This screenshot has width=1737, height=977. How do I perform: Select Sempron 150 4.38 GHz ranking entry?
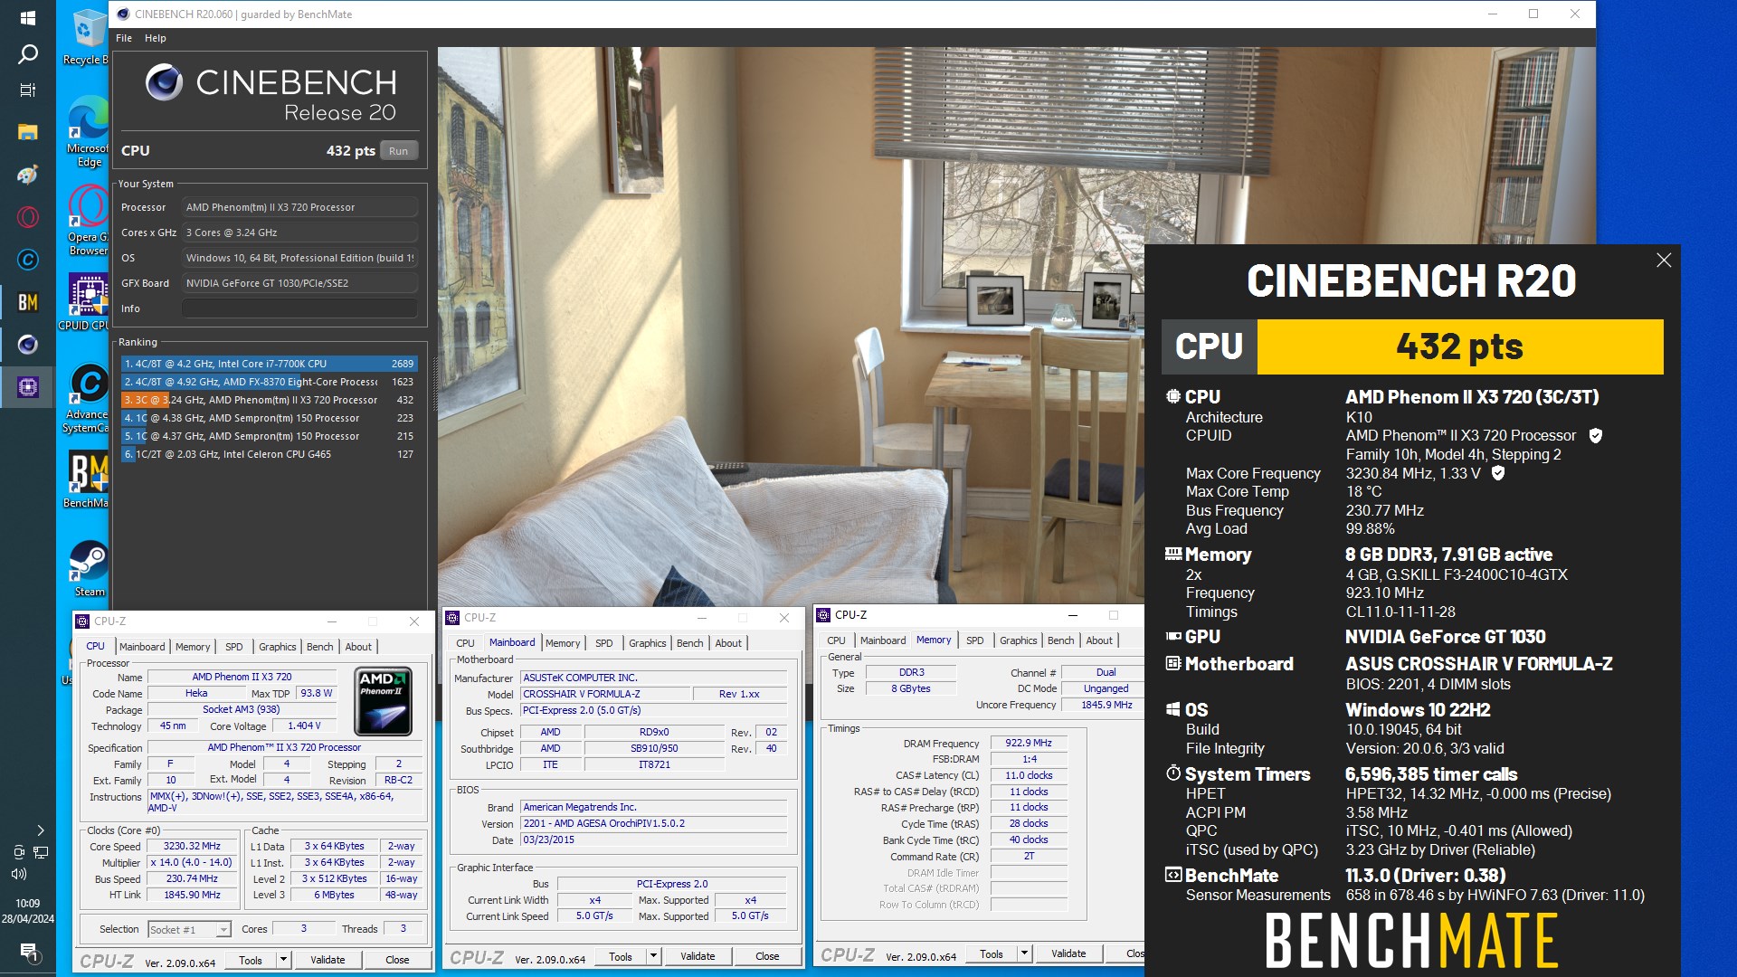point(270,418)
